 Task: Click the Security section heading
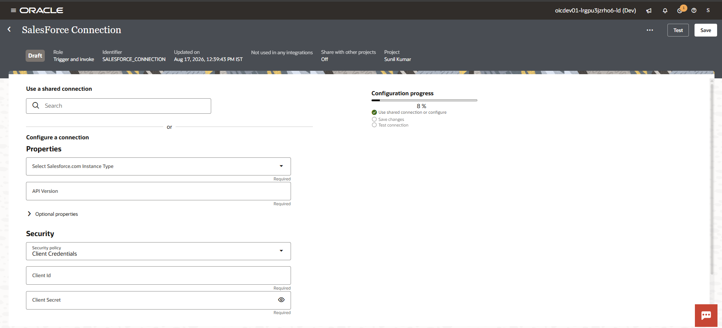click(40, 234)
